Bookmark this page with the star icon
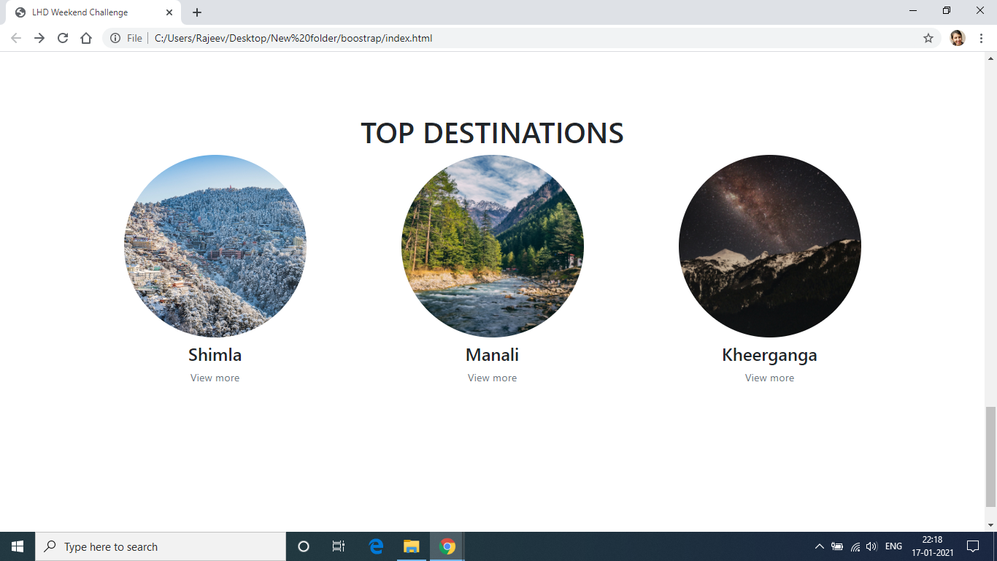 tap(928, 38)
